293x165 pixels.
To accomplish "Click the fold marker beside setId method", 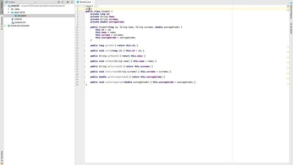I will 84,51.
